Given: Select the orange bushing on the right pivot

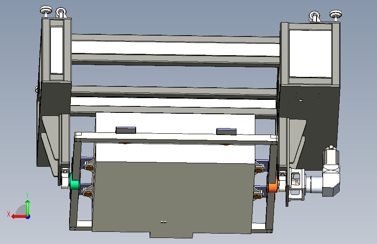Looking at the screenshot, I should pos(273,188).
